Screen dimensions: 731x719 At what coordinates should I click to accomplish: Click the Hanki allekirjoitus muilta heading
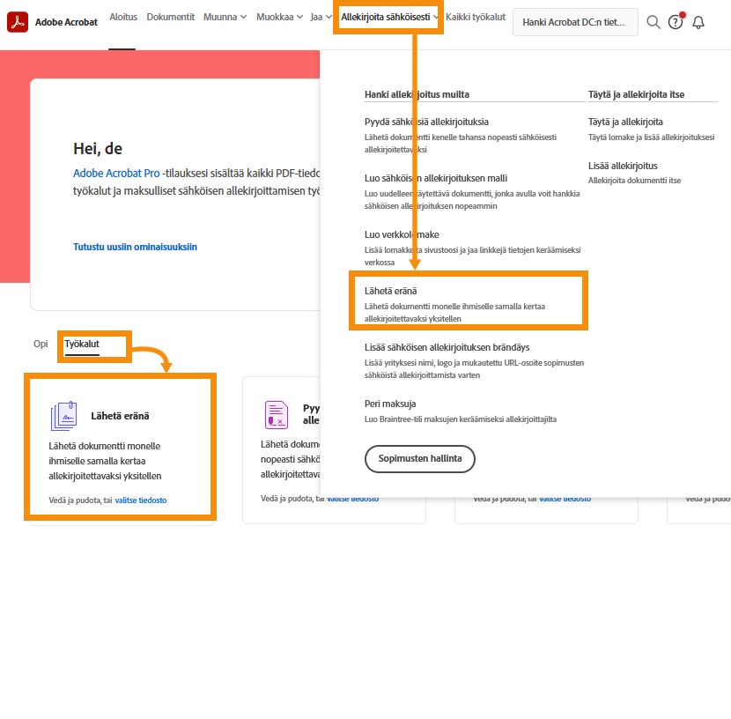tap(417, 94)
